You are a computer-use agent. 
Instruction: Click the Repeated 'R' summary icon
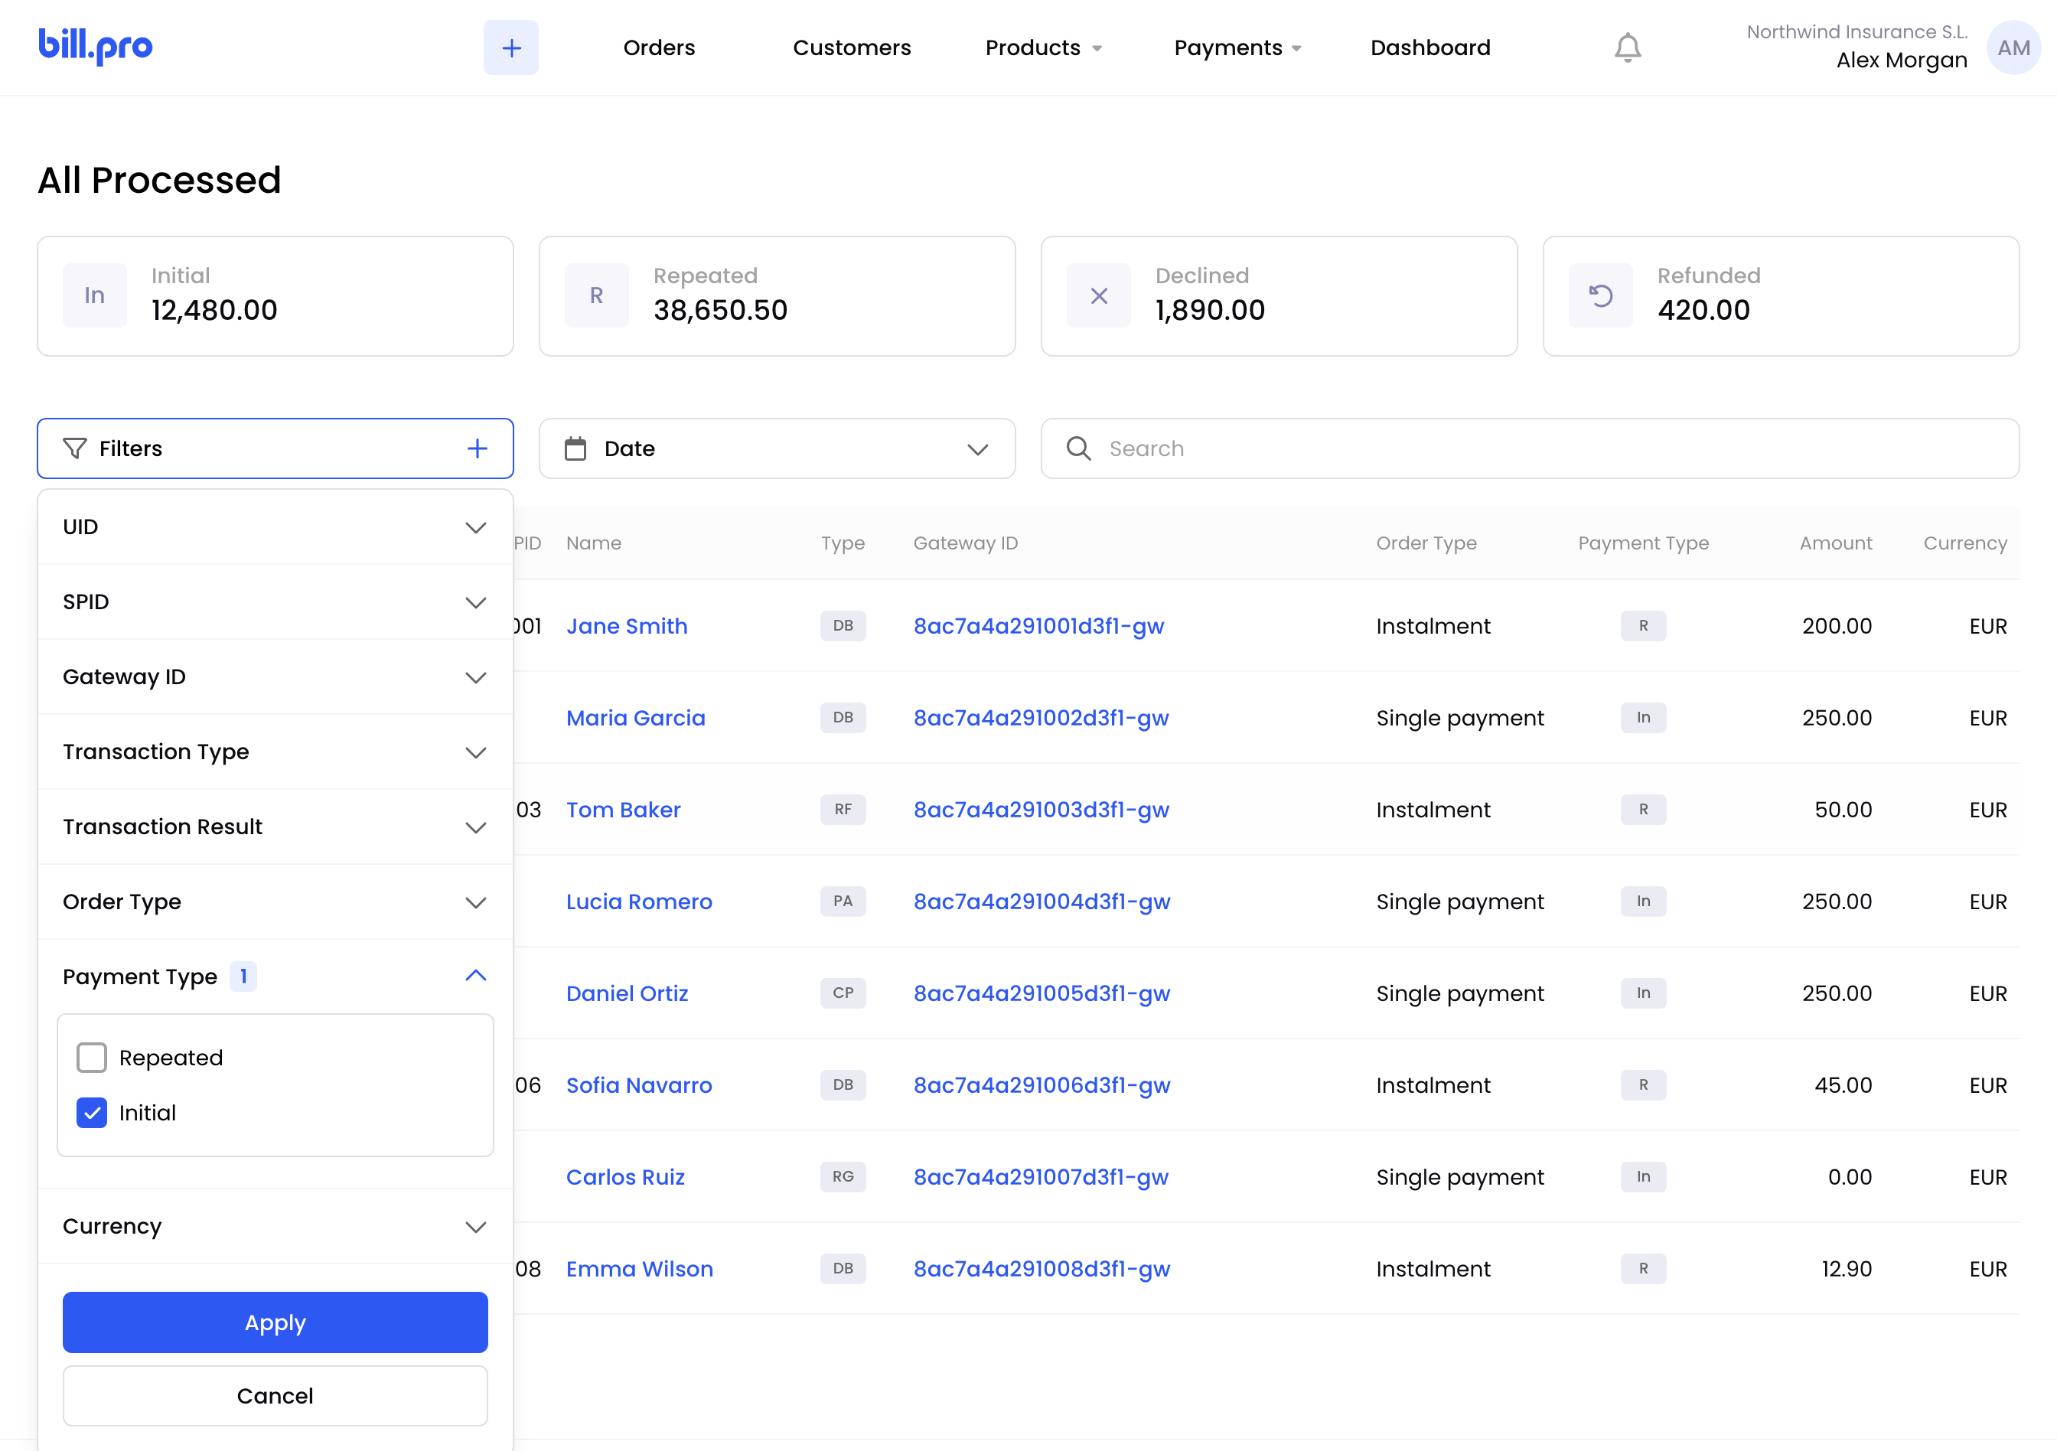597,295
